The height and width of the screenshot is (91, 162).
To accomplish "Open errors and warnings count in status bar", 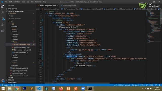I will click(13, 85).
